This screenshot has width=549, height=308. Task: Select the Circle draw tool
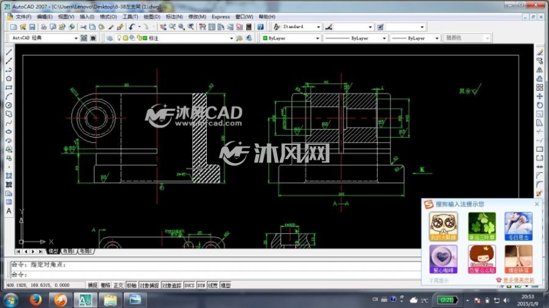pos(9,105)
